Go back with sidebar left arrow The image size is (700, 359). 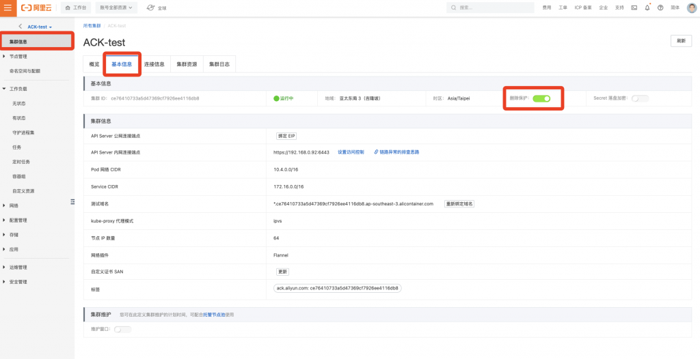click(x=20, y=27)
